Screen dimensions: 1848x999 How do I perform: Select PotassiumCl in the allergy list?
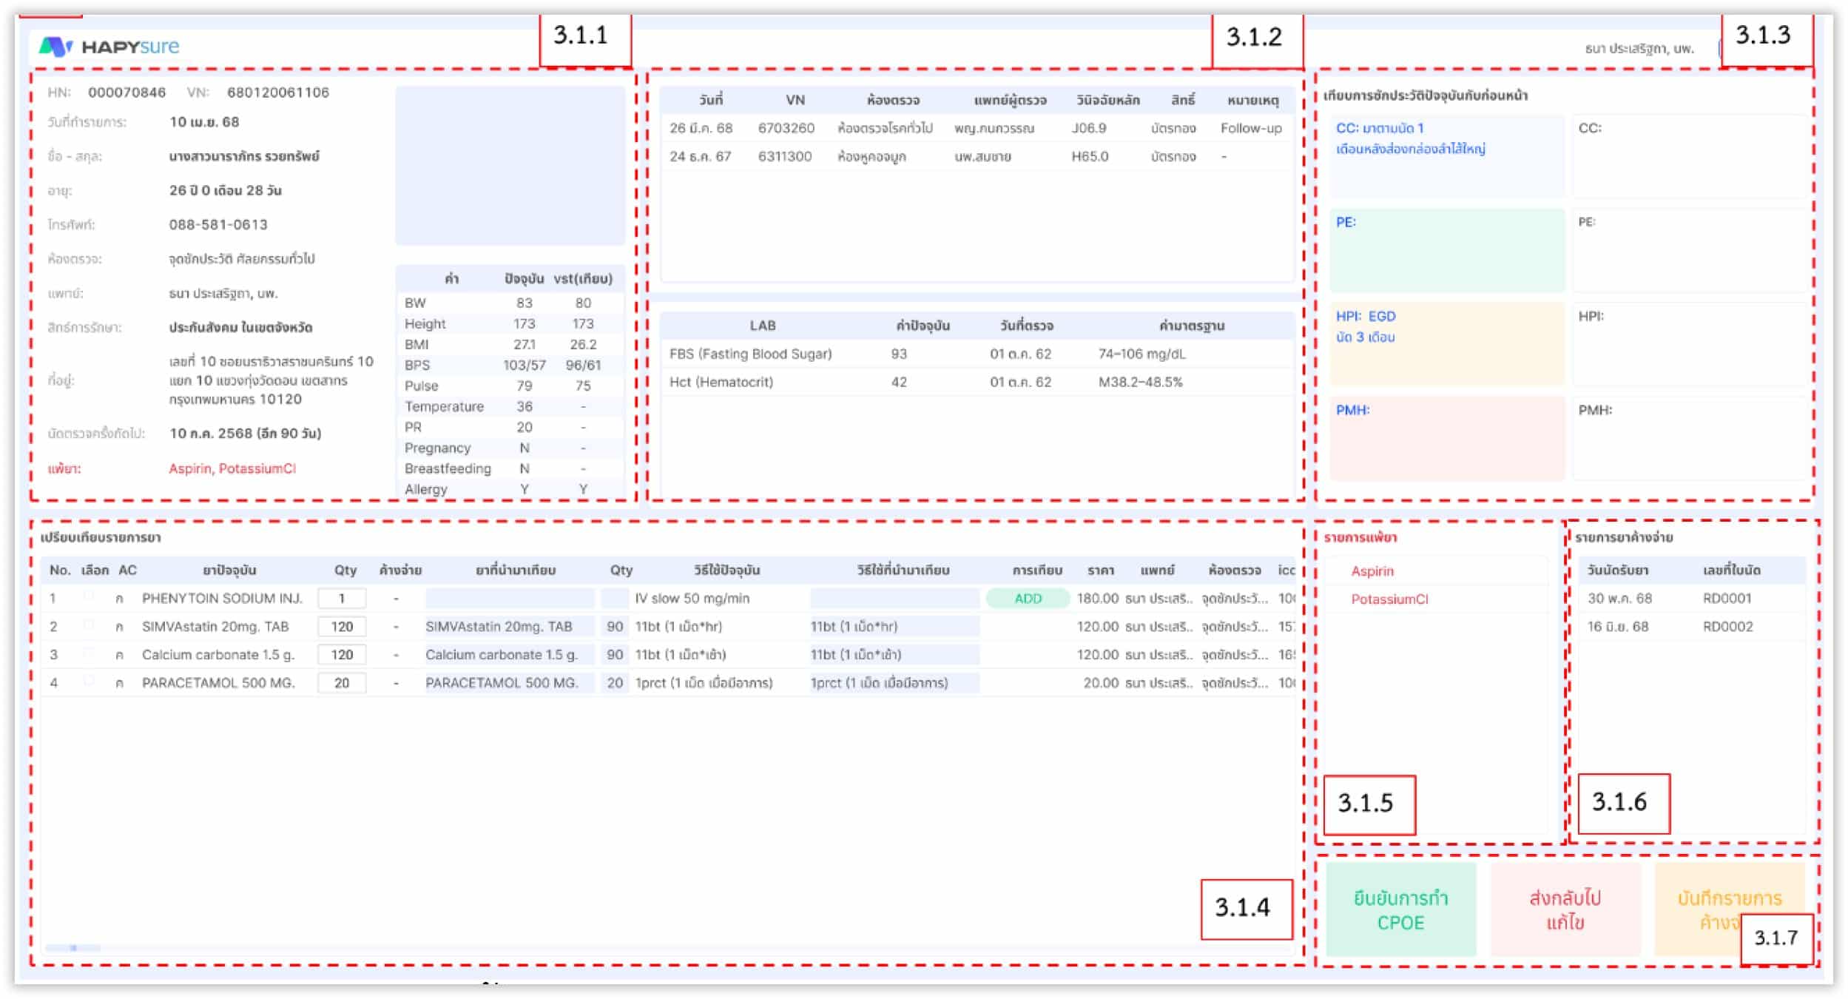tap(1391, 599)
